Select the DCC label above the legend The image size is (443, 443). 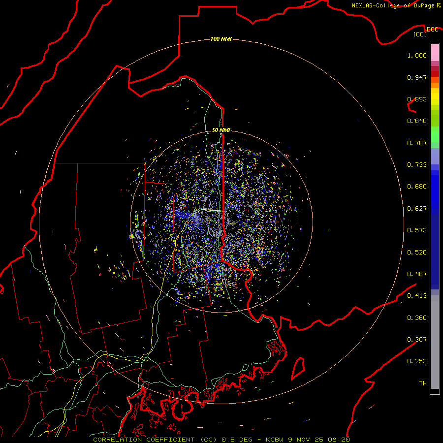pyautogui.click(x=432, y=30)
